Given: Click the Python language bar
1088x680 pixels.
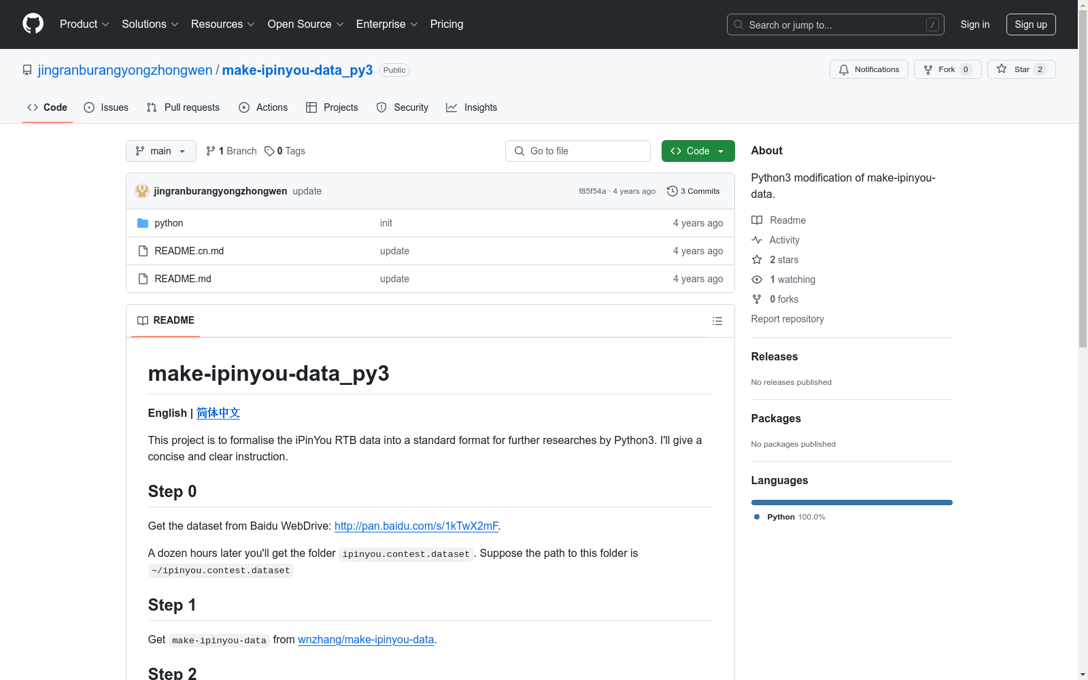Looking at the screenshot, I should click(x=851, y=503).
